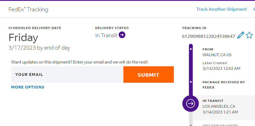The height and width of the screenshot is (126, 255).
Task: Star this shipment as a favorite
Action: (249, 35)
